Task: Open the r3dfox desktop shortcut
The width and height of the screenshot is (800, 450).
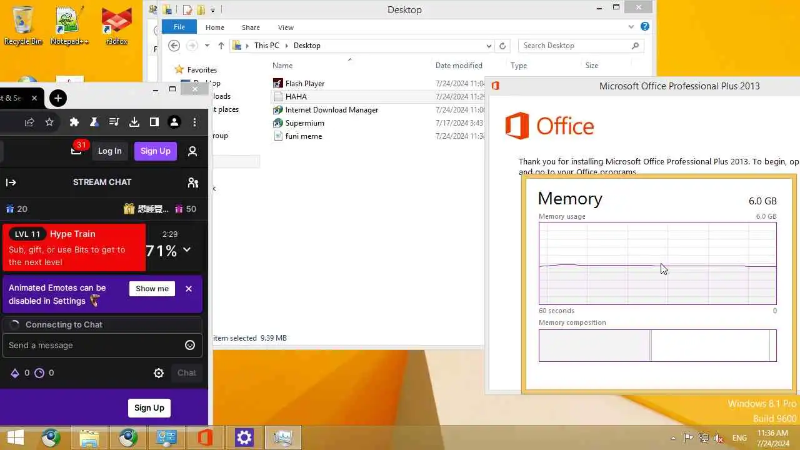Action: [116, 26]
